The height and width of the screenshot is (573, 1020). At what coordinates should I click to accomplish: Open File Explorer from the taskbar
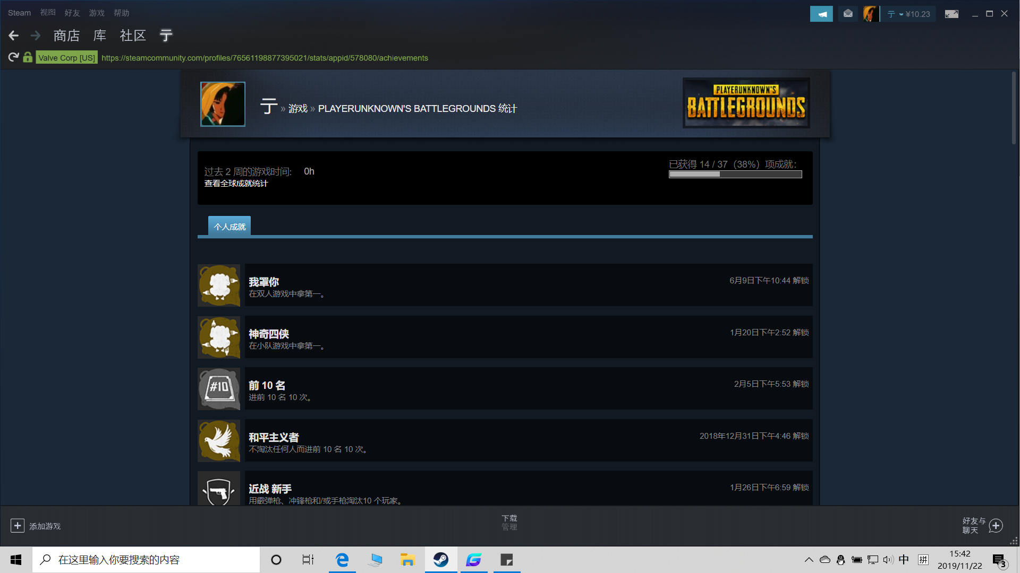point(407,560)
